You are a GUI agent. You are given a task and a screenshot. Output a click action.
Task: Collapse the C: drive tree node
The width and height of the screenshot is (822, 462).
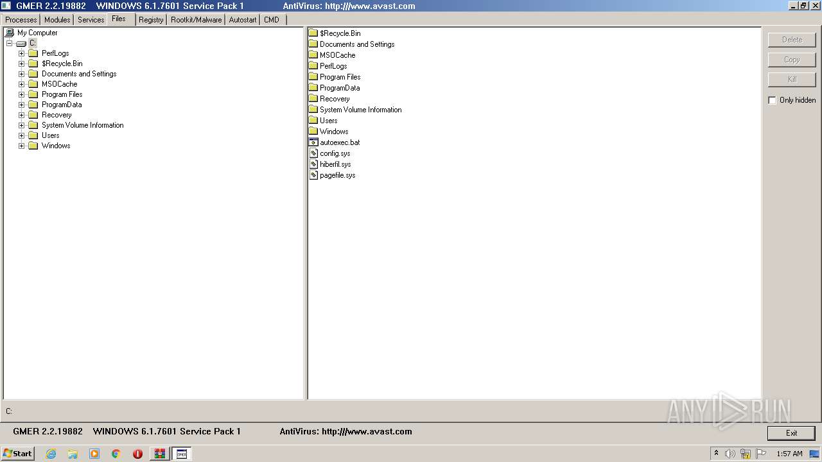[9, 43]
